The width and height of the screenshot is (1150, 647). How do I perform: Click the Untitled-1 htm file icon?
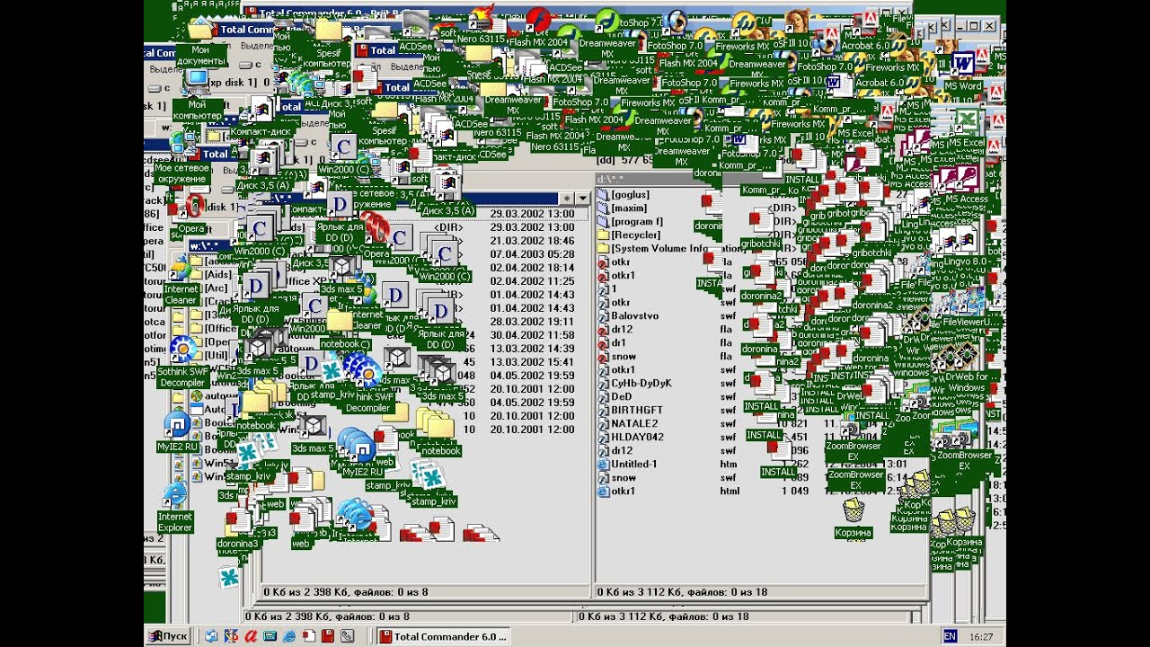604,465
